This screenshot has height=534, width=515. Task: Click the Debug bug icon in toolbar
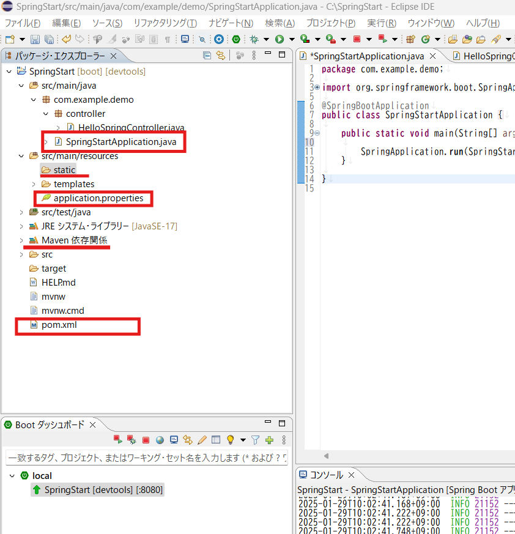point(254,39)
